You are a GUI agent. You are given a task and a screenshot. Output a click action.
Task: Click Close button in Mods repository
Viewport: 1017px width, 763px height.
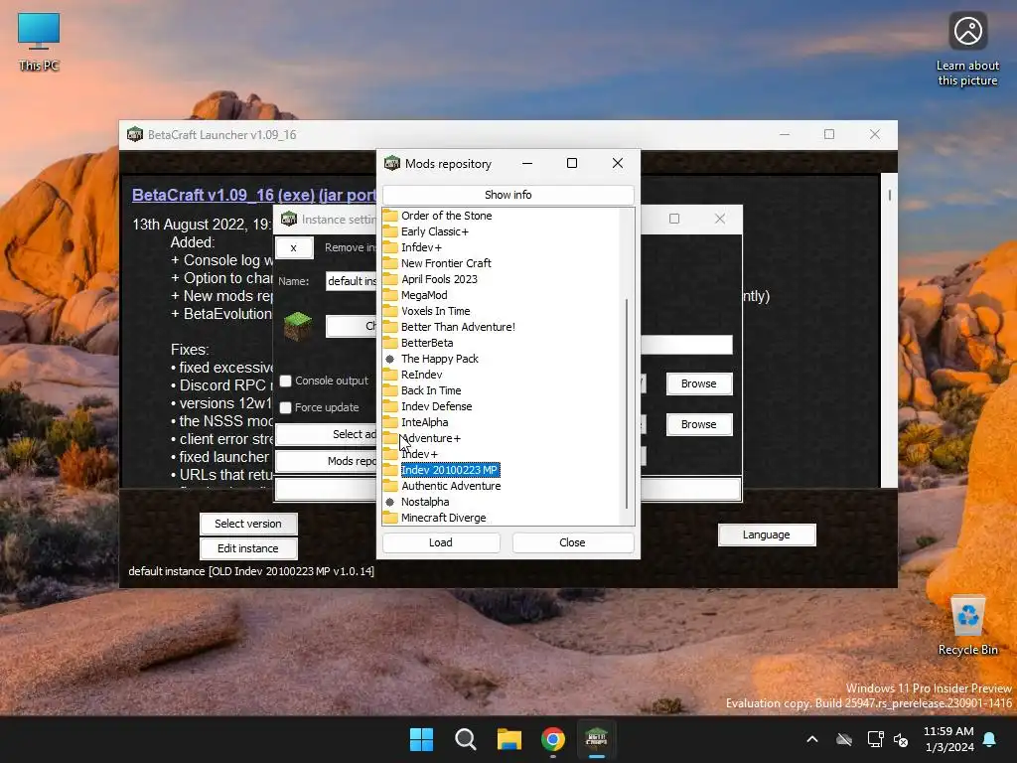[x=573, y=542]
